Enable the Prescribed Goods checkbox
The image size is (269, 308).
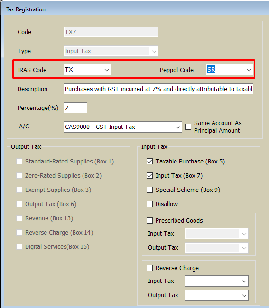pos(149,220)
